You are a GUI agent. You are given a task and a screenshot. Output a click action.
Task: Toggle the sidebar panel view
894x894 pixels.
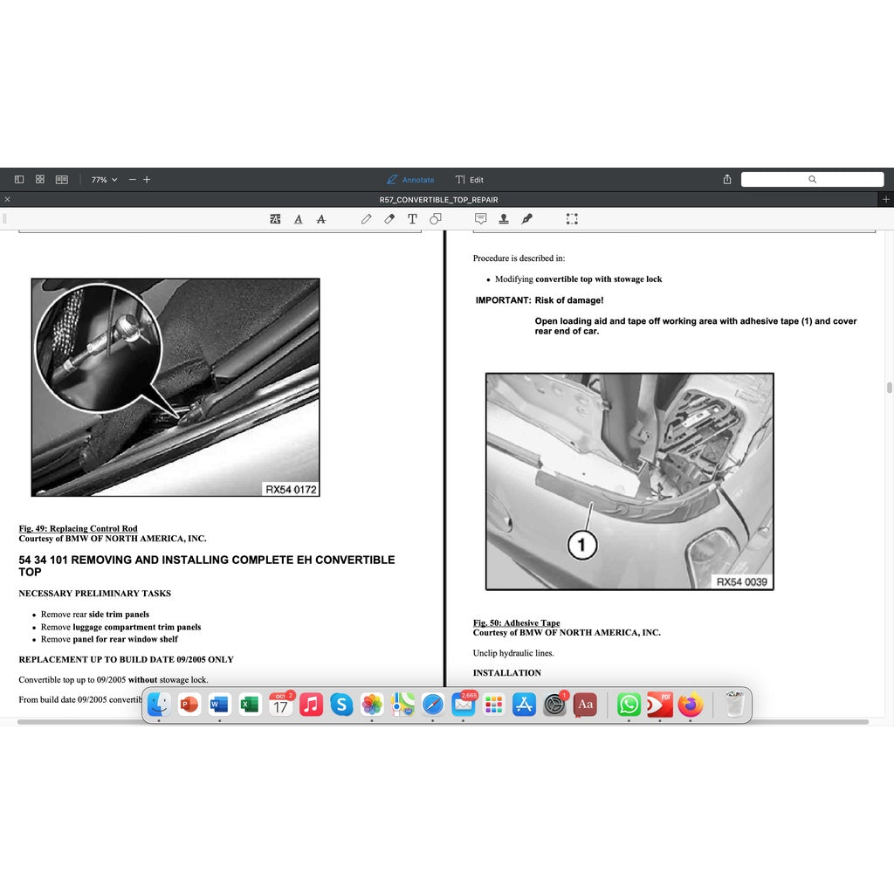pyautogui.click(x=19, y=179)
